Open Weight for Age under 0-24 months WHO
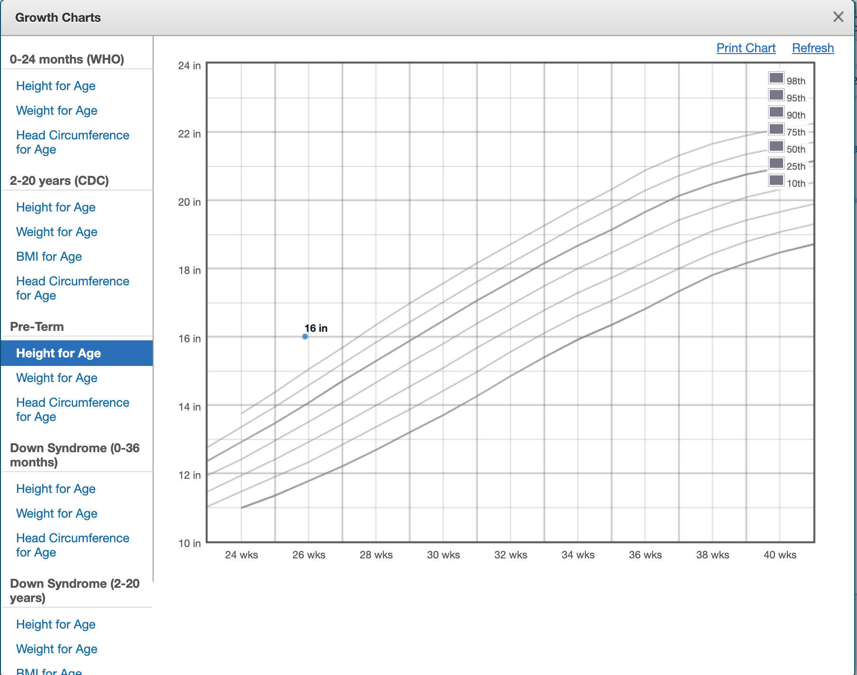 tap(56, 110)
